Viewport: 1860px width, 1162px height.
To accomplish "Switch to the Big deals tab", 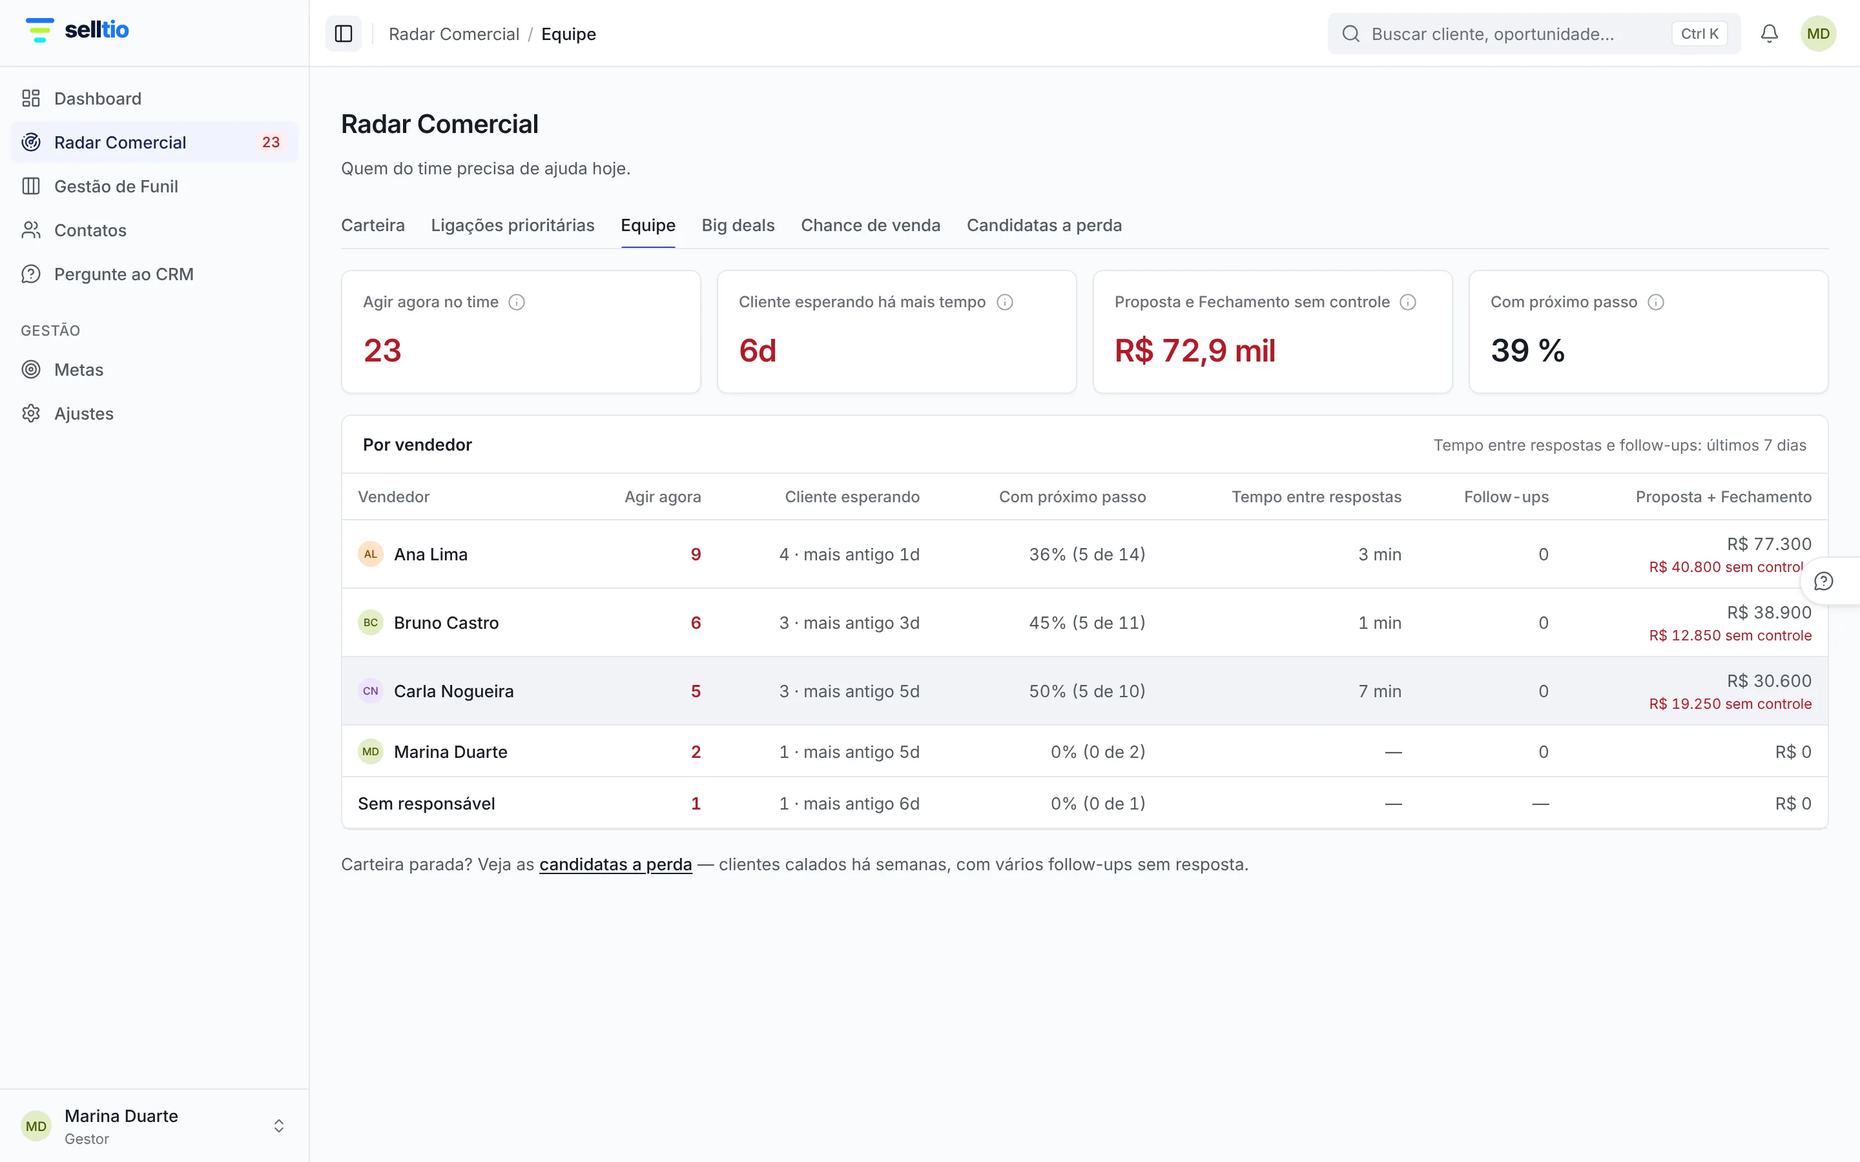I will pos(738,225).
